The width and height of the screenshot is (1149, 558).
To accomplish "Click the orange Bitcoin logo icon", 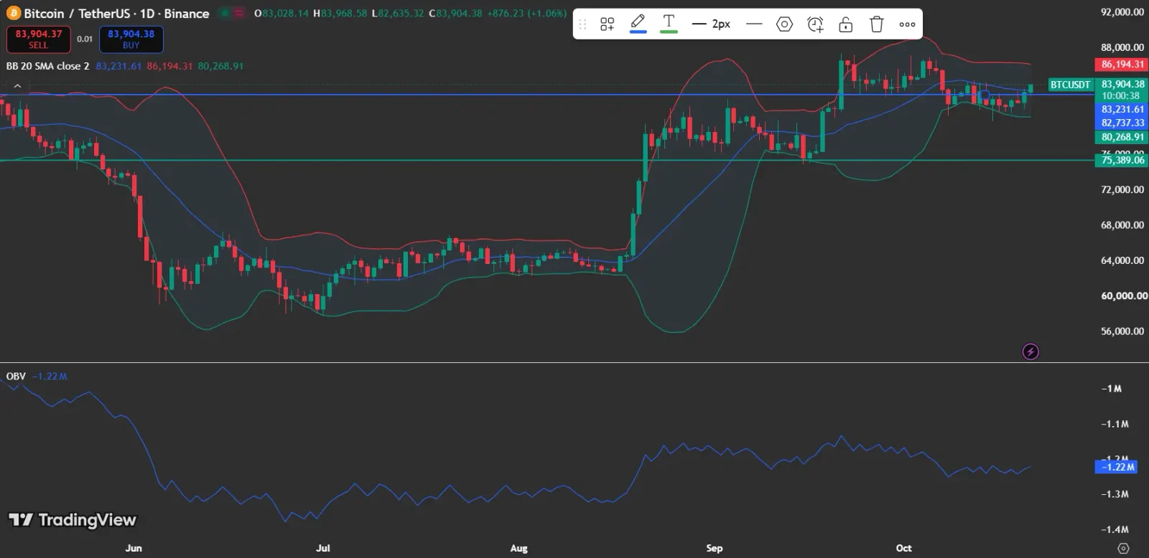I will (13, 14).
